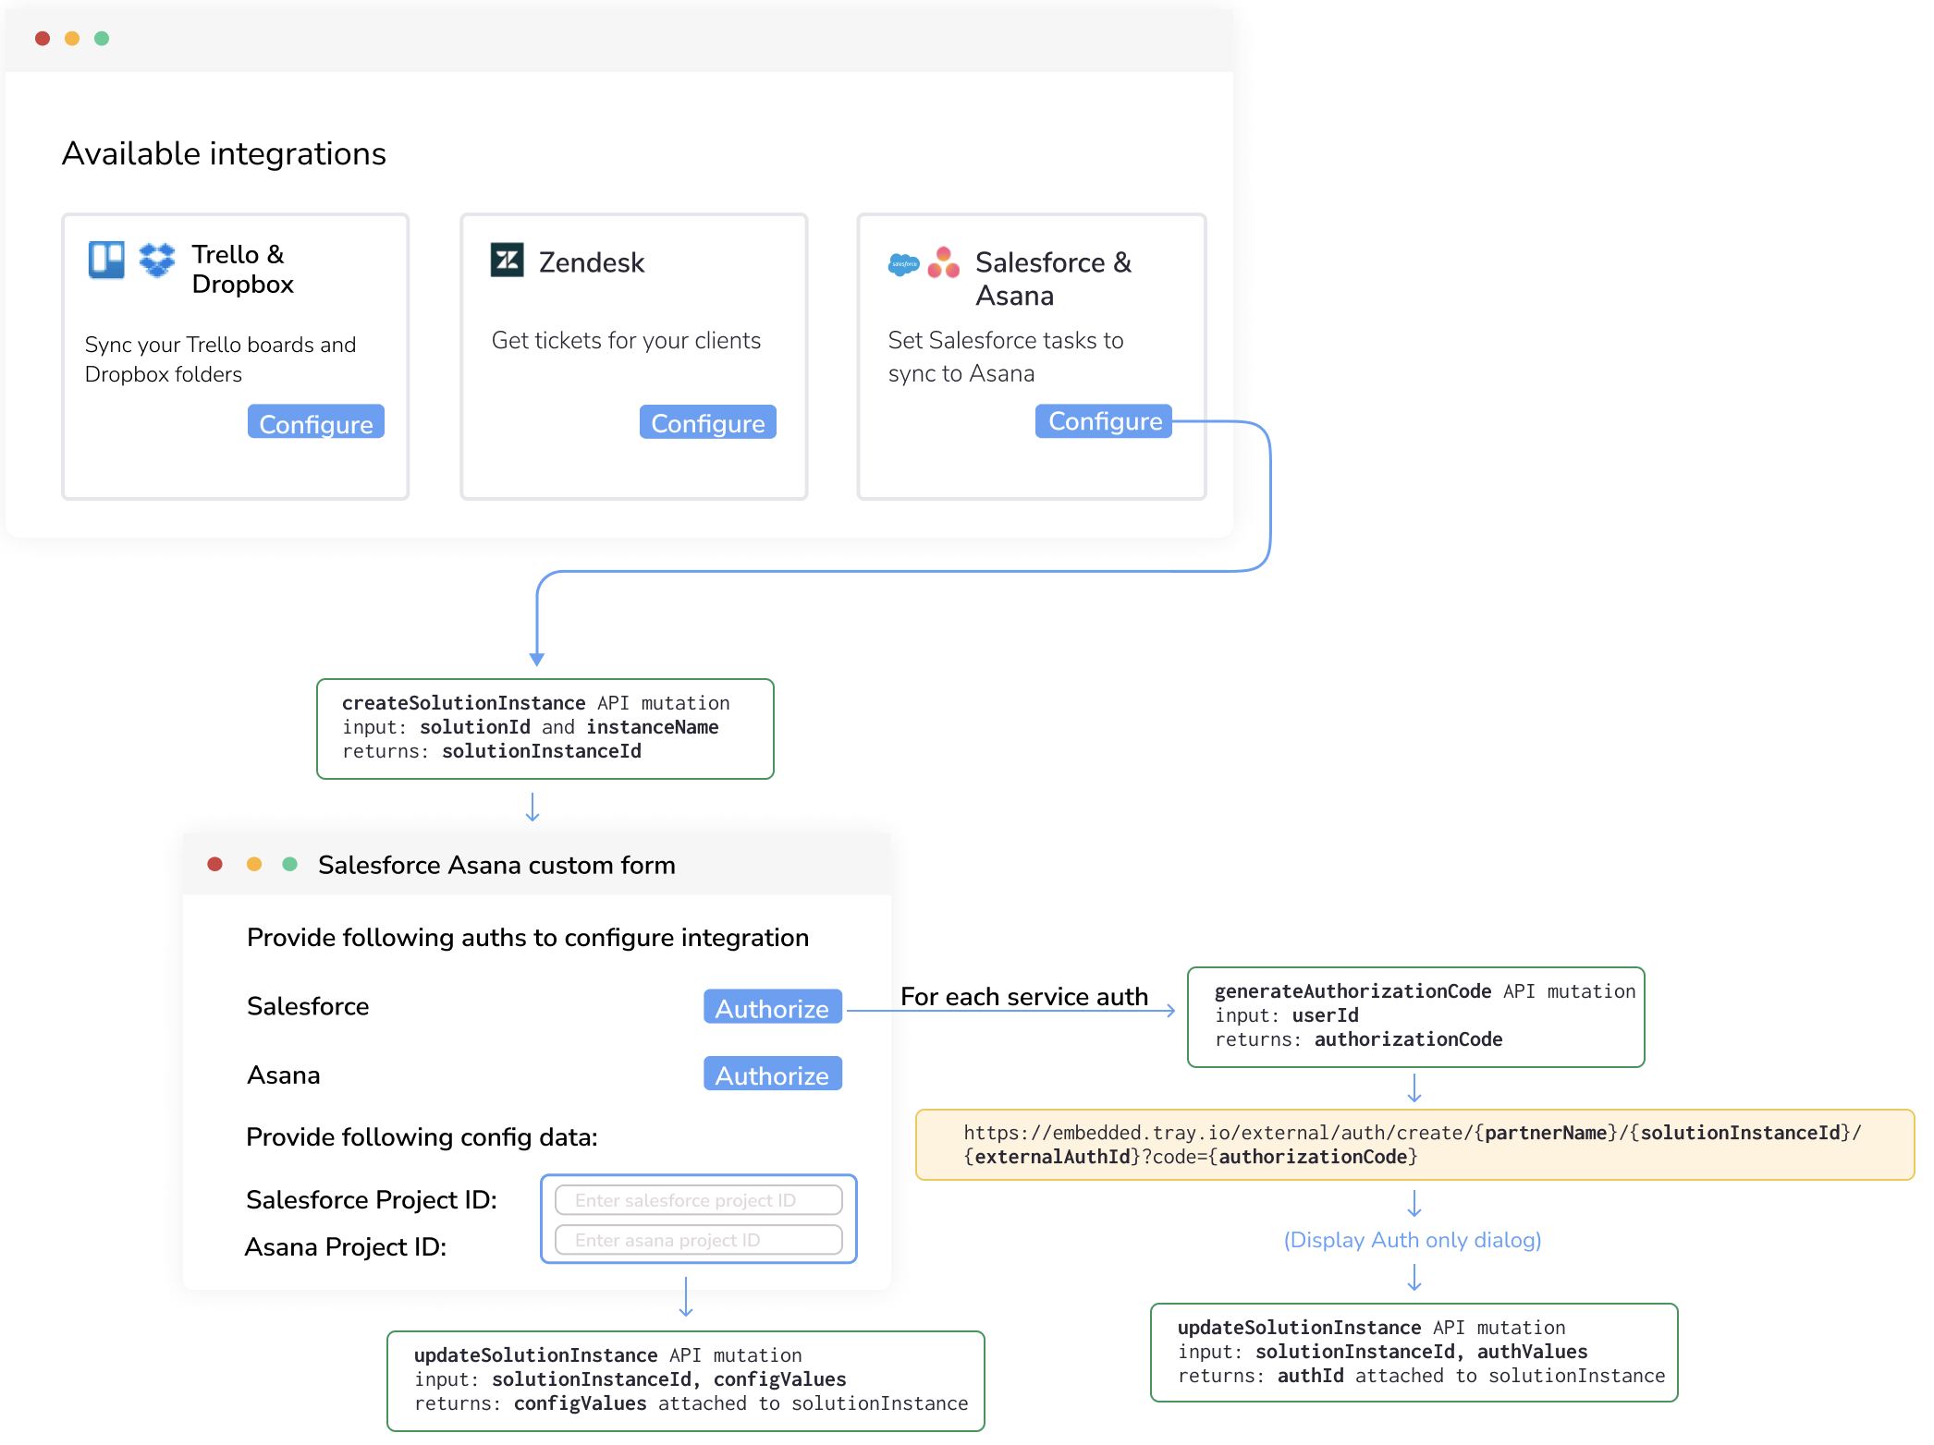Click the yellow dot on the custom form window
The width and height of the screenshot is (1934, 1445).
coord(252,863)
